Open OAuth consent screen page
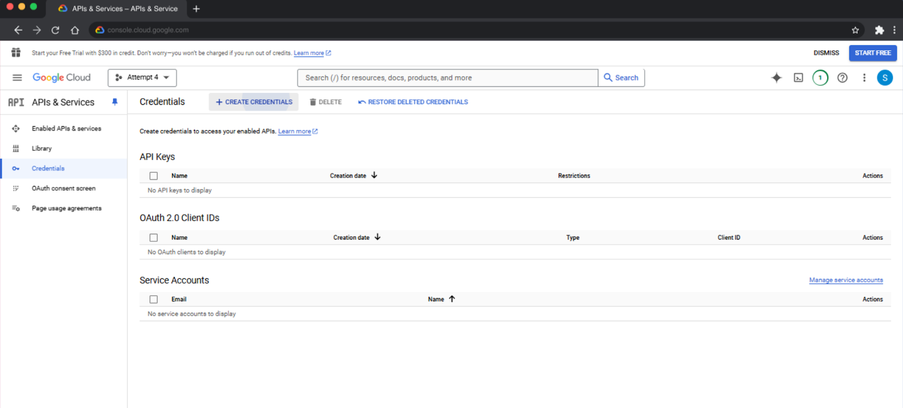This screenshot has width=903, height=408. [x=64, y=188]
